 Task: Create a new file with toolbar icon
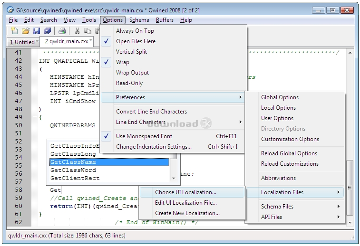(14, 31)
